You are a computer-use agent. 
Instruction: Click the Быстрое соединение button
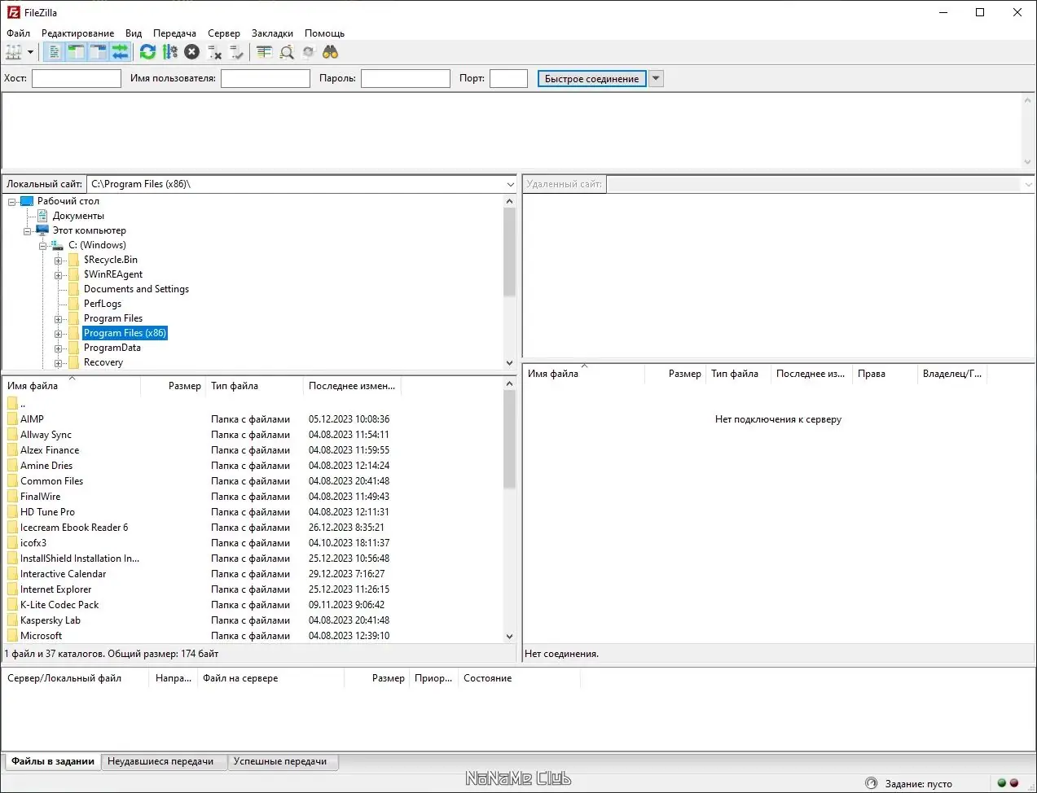tap(592, 79)
